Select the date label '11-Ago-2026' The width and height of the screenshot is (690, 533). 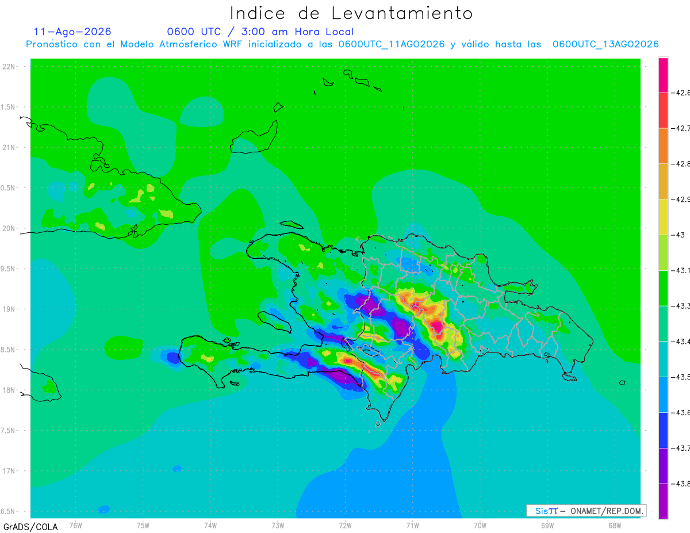72,32
